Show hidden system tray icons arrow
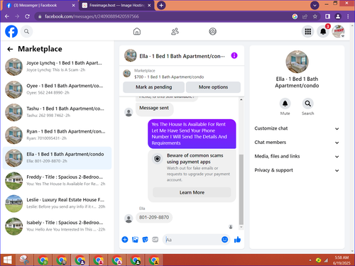The width and height of the screenshot is (355, 266). [310, 260]
